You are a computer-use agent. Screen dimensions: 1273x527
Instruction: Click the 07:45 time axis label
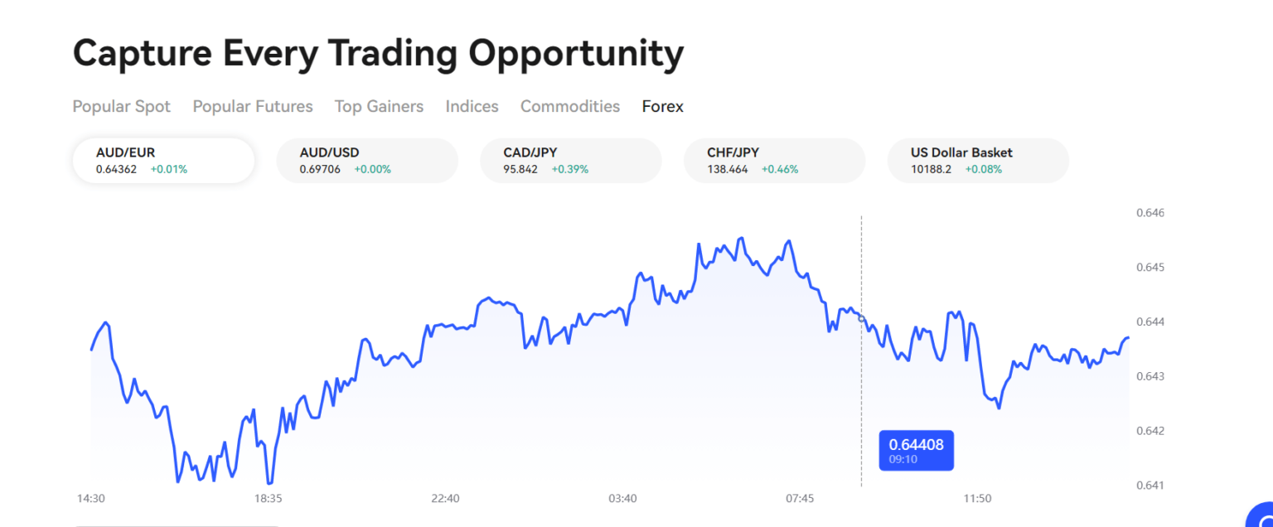coord(800,498)
